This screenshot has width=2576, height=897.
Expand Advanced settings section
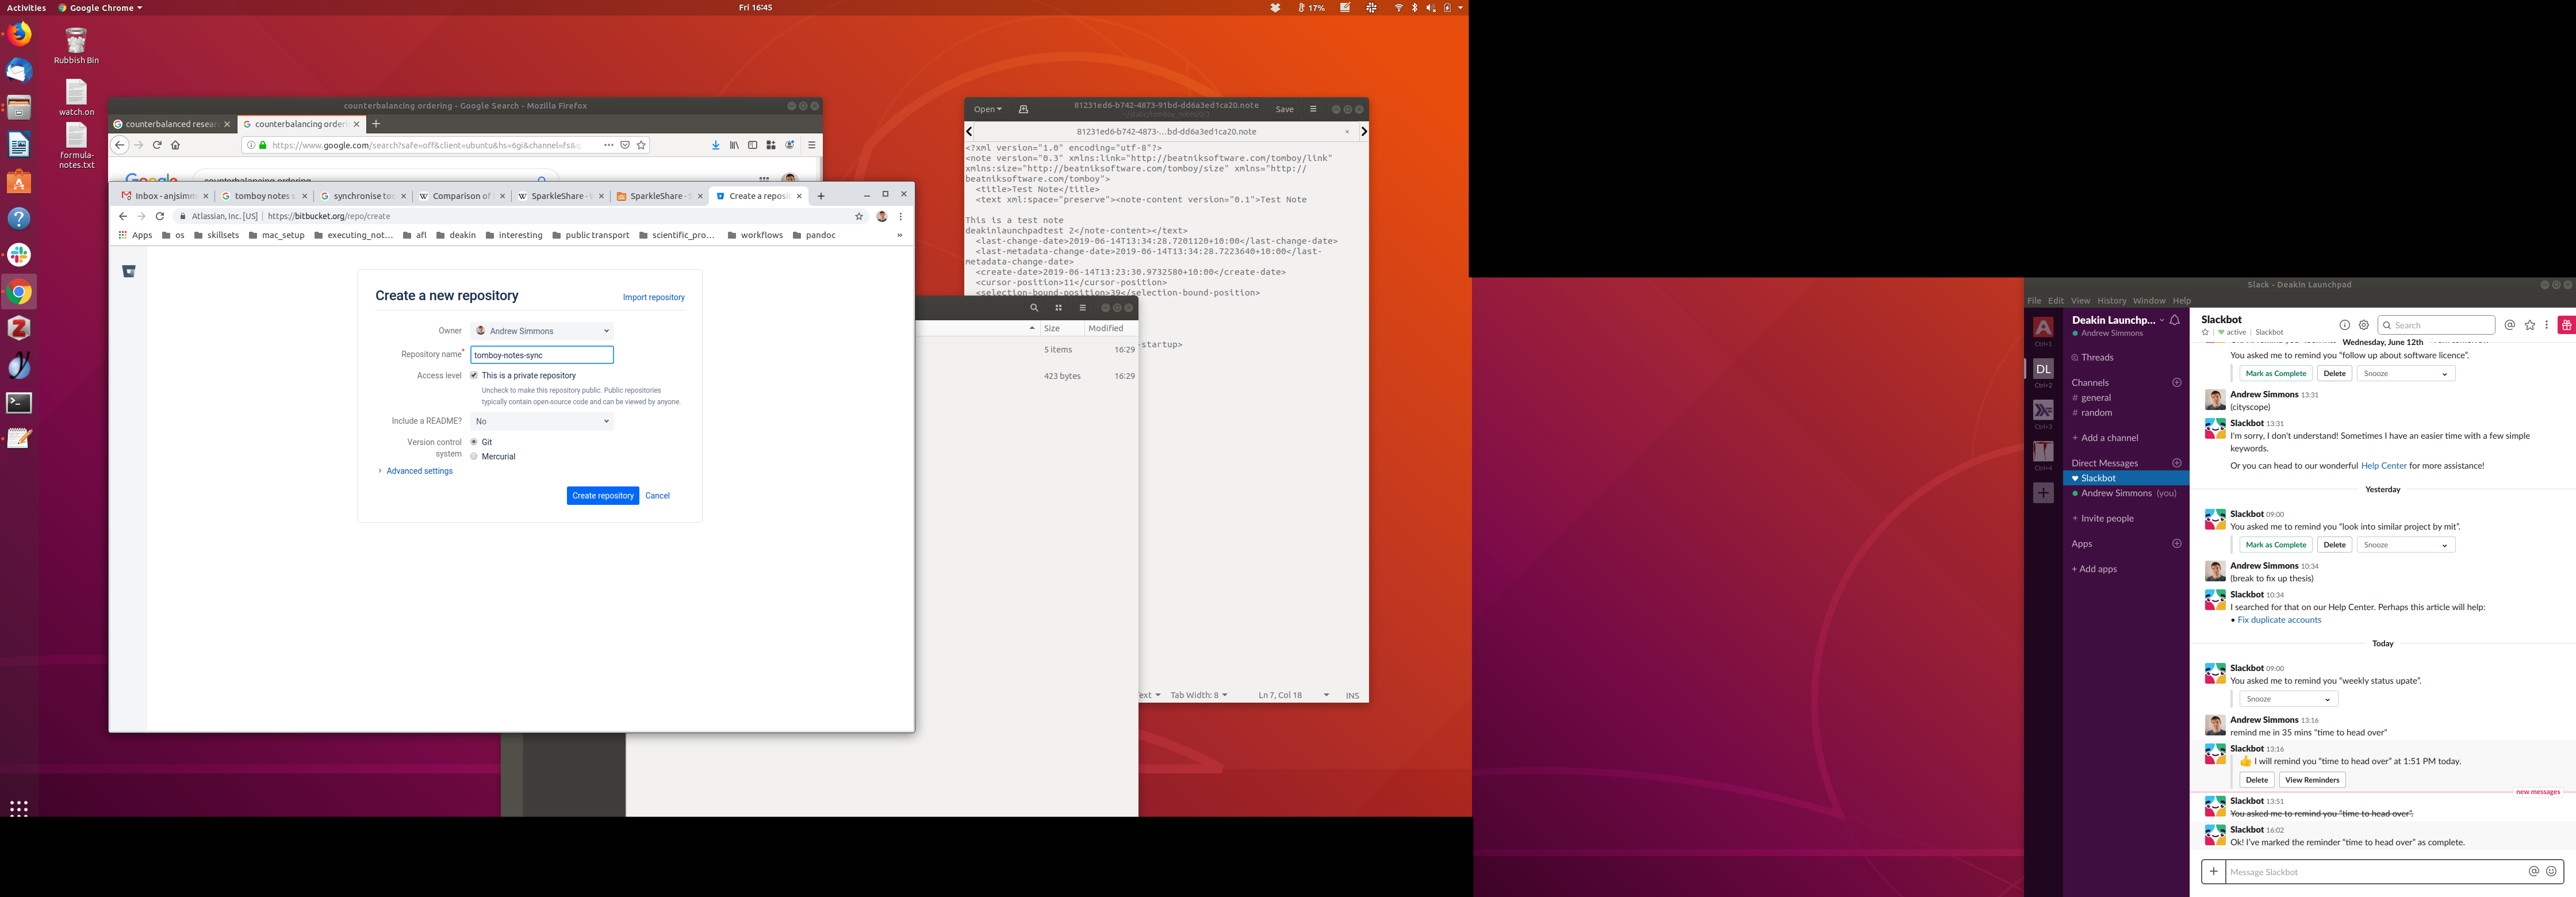click(x=418, y=471)
